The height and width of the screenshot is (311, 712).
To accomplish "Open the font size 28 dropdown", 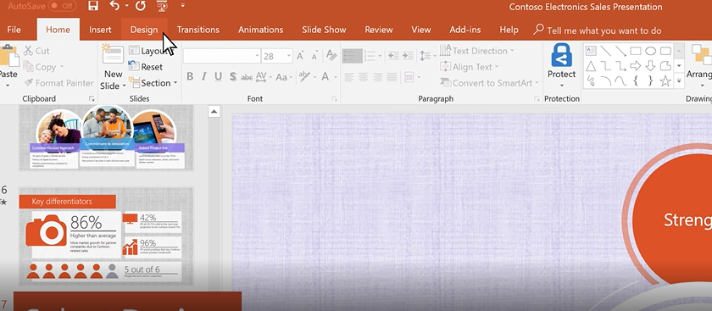I will pos(289,56).
